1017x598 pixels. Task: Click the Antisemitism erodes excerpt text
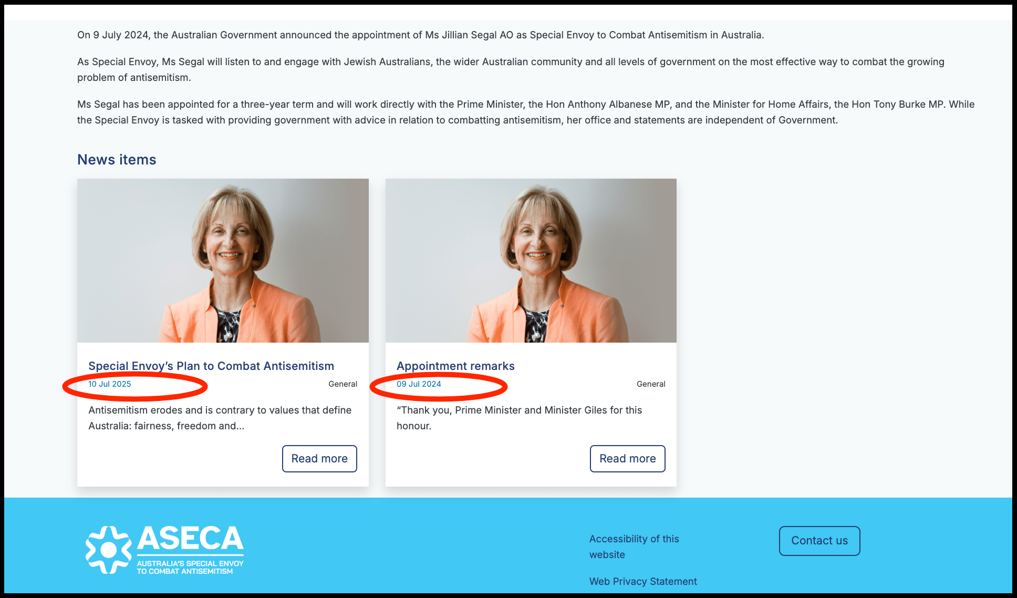click(220, 418)
